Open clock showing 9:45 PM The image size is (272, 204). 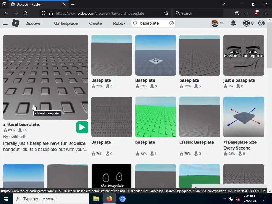(249, 199)
